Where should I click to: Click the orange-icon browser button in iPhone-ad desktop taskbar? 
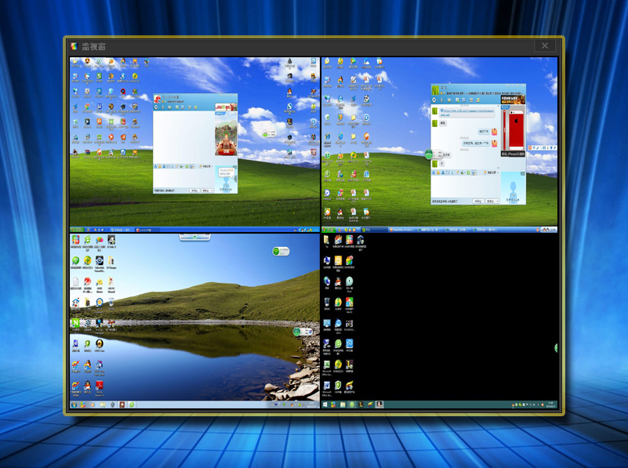(x=402, y=230)
